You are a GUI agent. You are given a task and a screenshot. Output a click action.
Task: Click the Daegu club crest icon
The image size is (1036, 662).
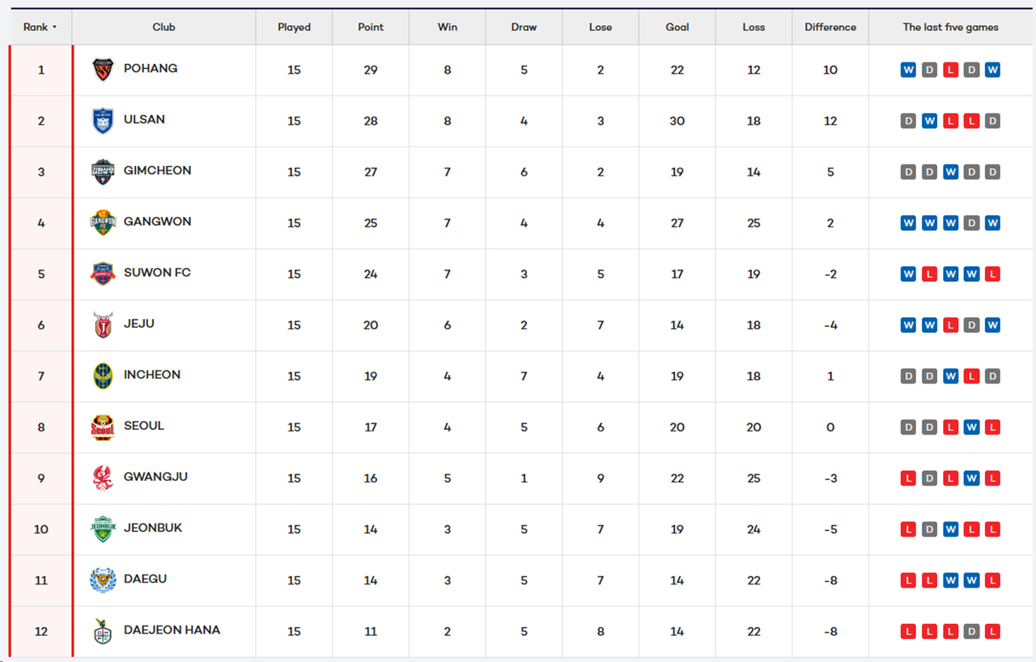[x=103, y=580]
